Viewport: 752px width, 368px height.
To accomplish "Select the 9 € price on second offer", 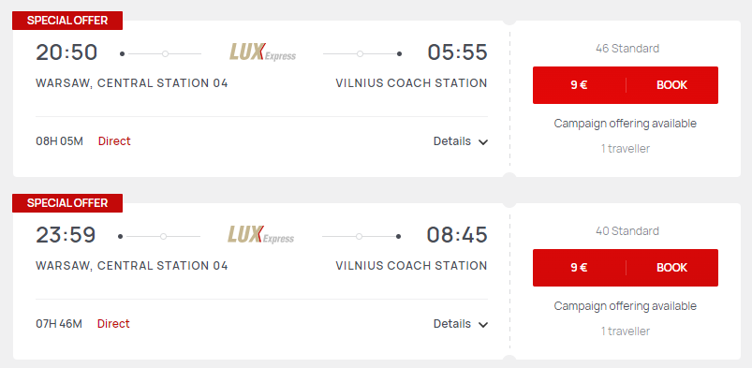I will (x=580, y=268).
